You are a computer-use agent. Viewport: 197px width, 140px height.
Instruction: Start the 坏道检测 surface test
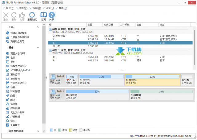pos(13,117)
